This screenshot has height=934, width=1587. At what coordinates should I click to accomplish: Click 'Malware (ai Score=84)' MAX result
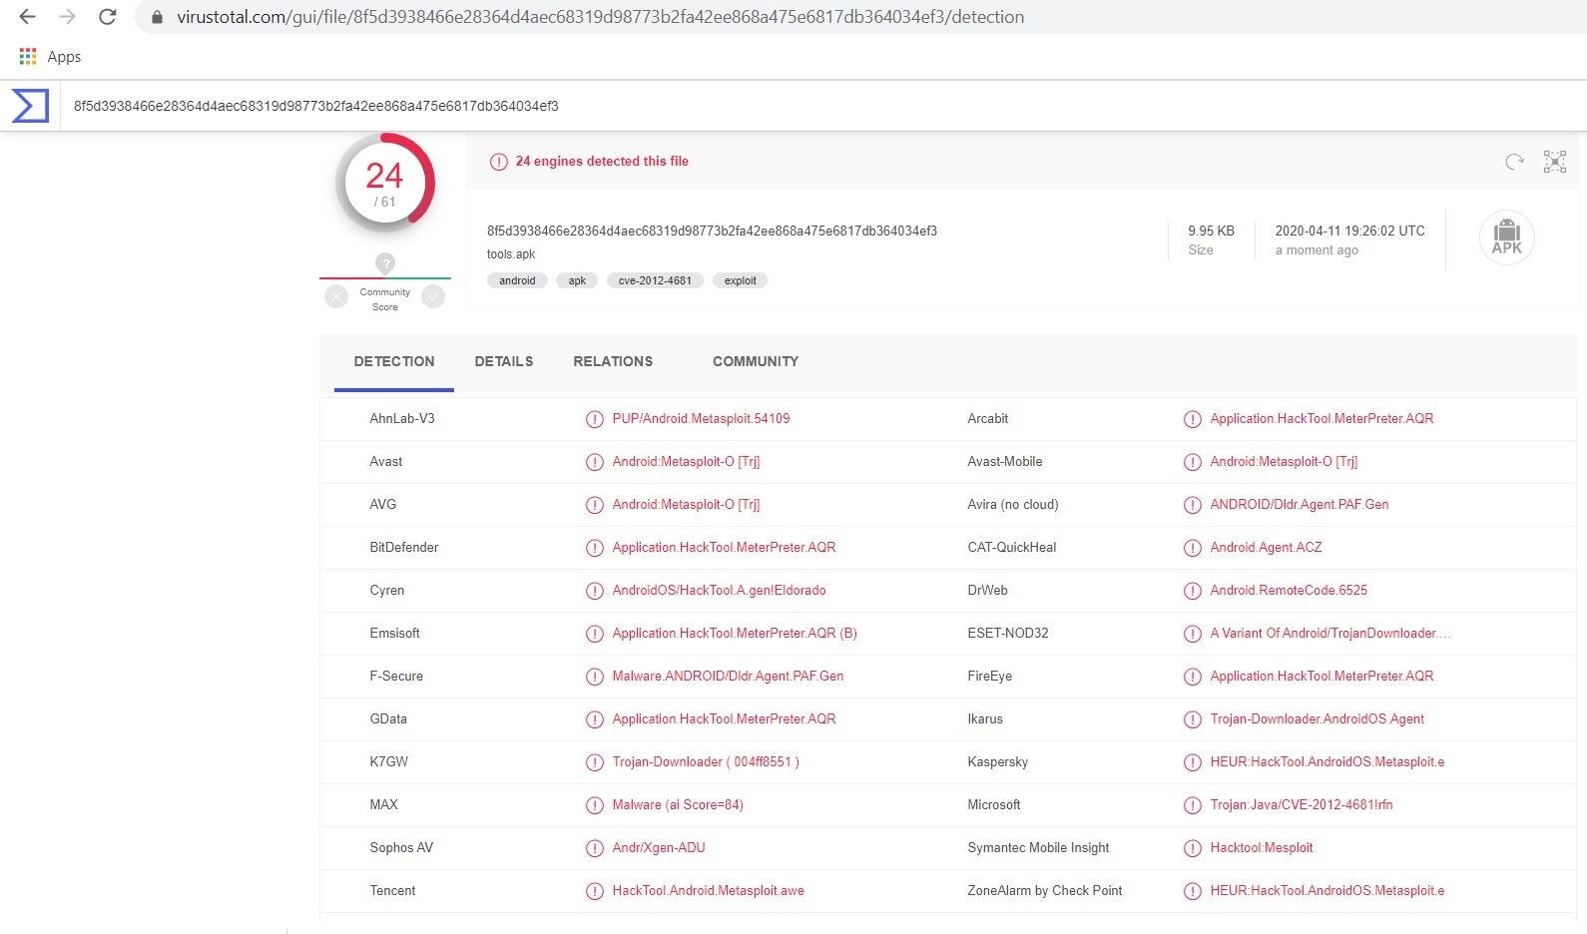point(678,805)
